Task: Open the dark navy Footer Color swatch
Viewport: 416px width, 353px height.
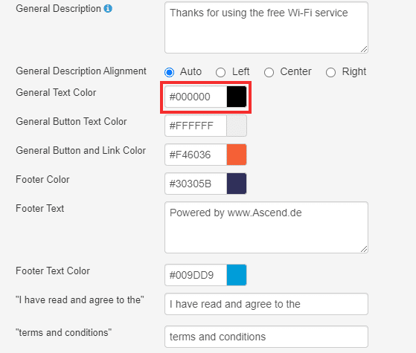Action: click(237, 184)
